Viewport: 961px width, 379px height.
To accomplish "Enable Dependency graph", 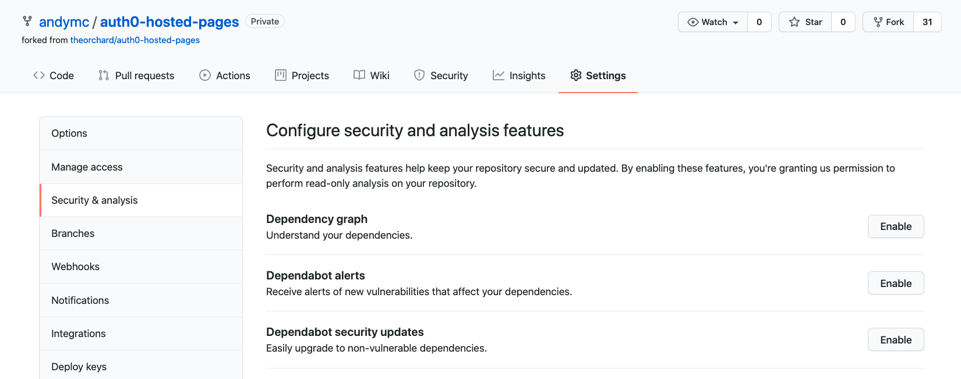I will (896, 226).
